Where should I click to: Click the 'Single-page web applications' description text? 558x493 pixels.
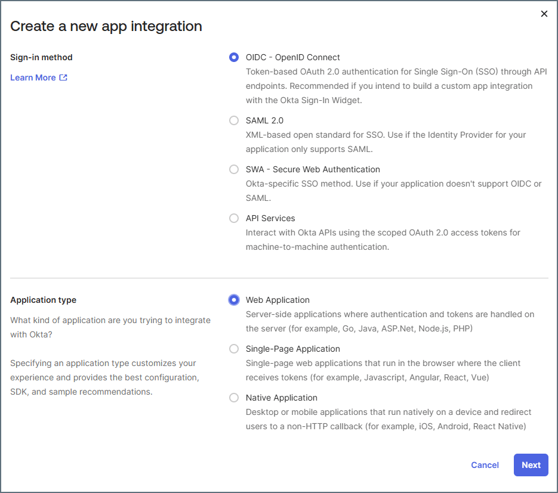tap(383, 370)
